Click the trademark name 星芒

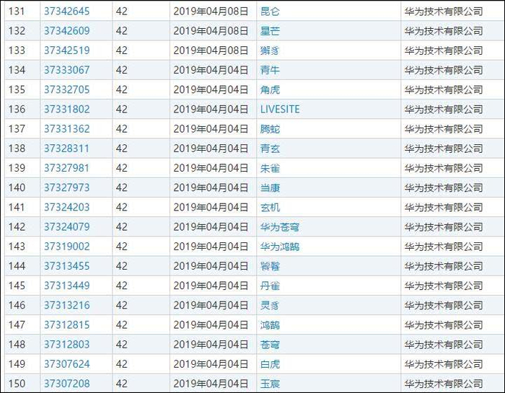pos(270,31)
